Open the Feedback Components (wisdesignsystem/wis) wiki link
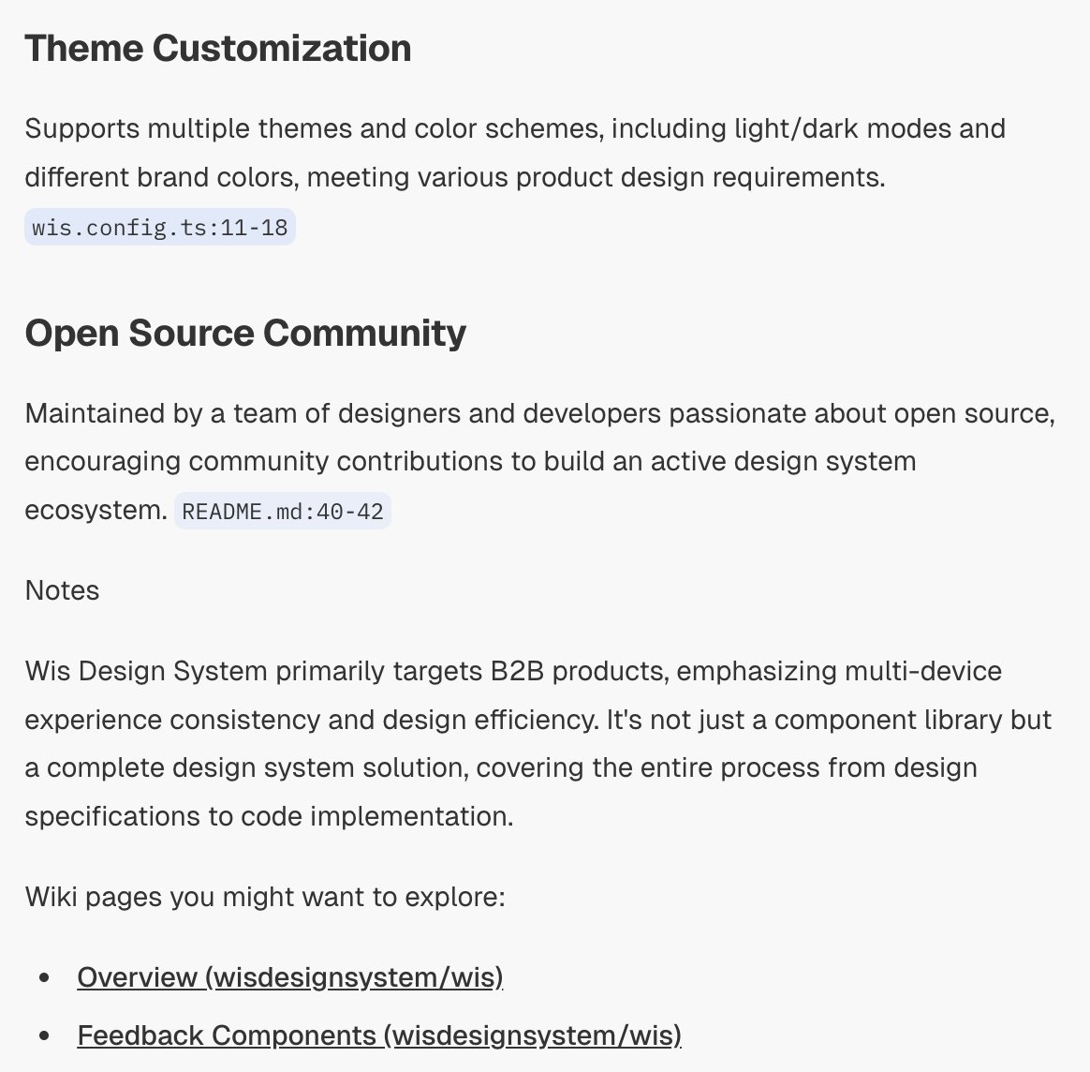 coord(379,1035)
